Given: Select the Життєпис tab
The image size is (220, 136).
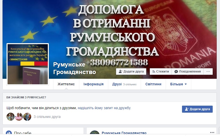Looking at the screenshot, I should [x=66, y=84].
